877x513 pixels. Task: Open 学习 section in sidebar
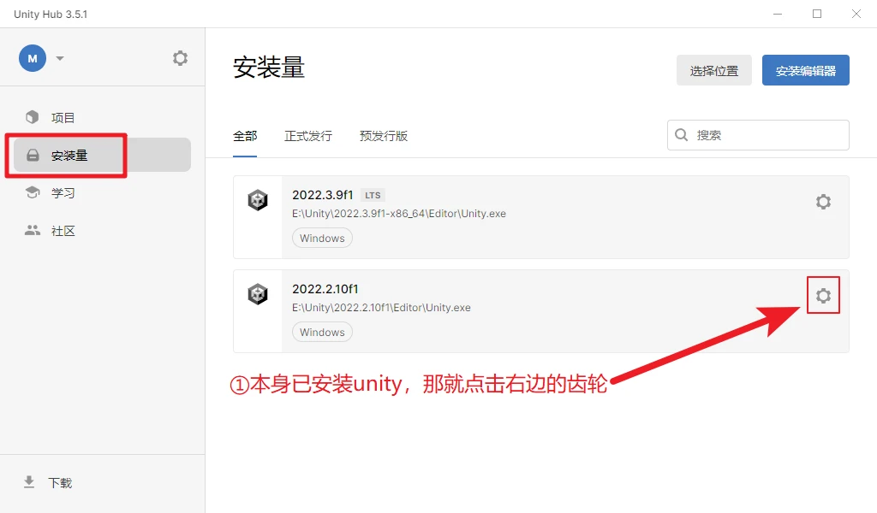click(x=103, y=192)
